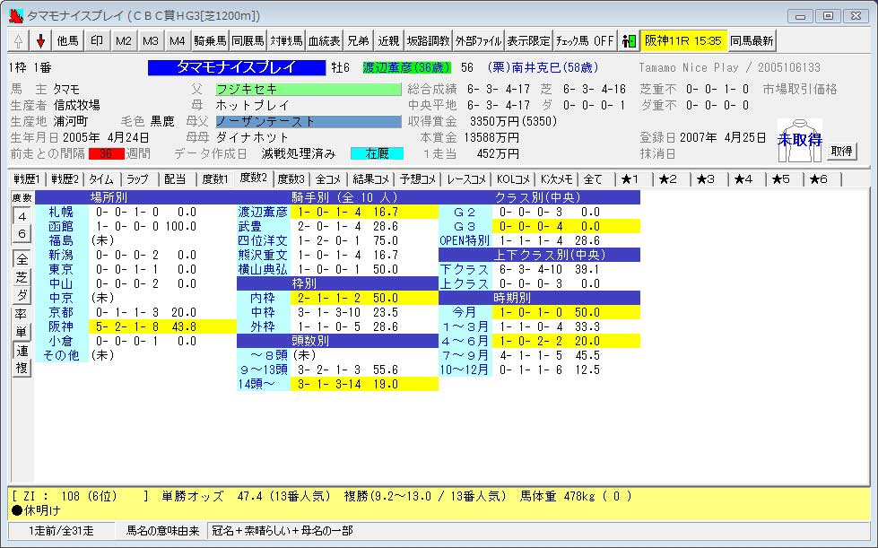The image size is (878, 548).
Task: Click the sire name フジキセキ field
Action: tap(308, 90)
